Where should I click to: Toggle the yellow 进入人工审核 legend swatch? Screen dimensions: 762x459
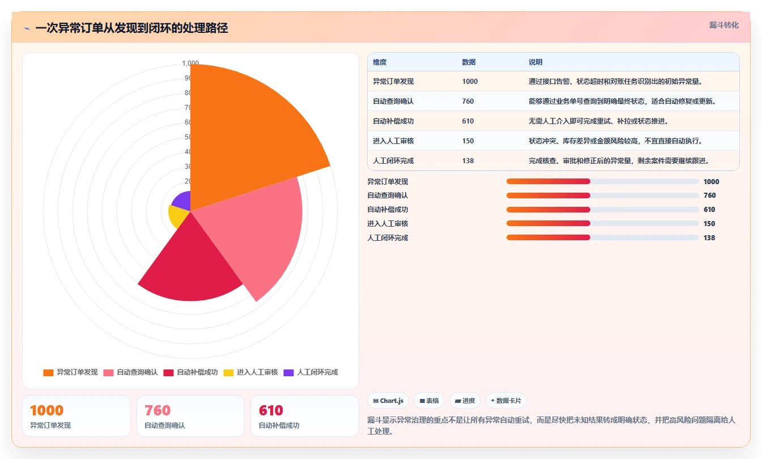(228, 372)
